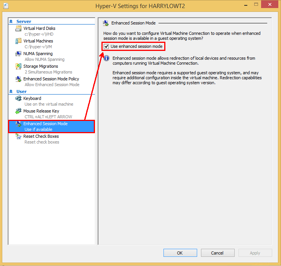Viewport: 281px width, 266px height.
Task: Click the Virtual Hard Disks icon
Action: (18, 28)
